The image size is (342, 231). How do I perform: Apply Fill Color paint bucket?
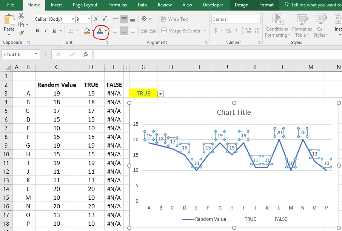[x=87, y=31]
